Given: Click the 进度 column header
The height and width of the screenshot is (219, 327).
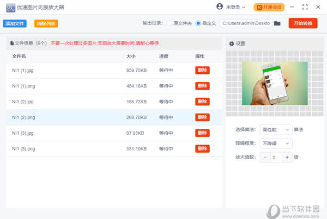Looking at the screenshot, I should click(x=163, y=56).
